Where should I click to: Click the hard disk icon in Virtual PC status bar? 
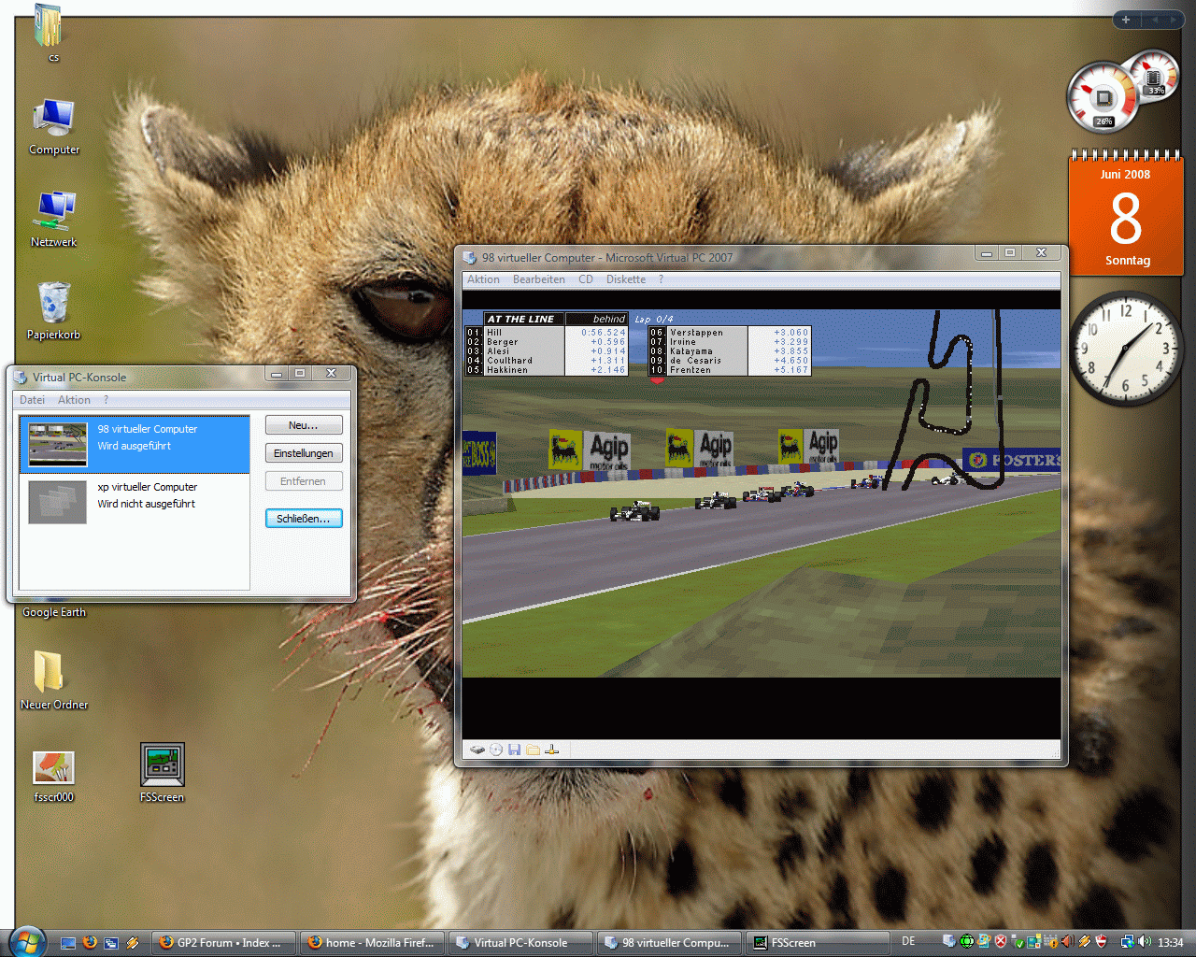click(477, 750)
